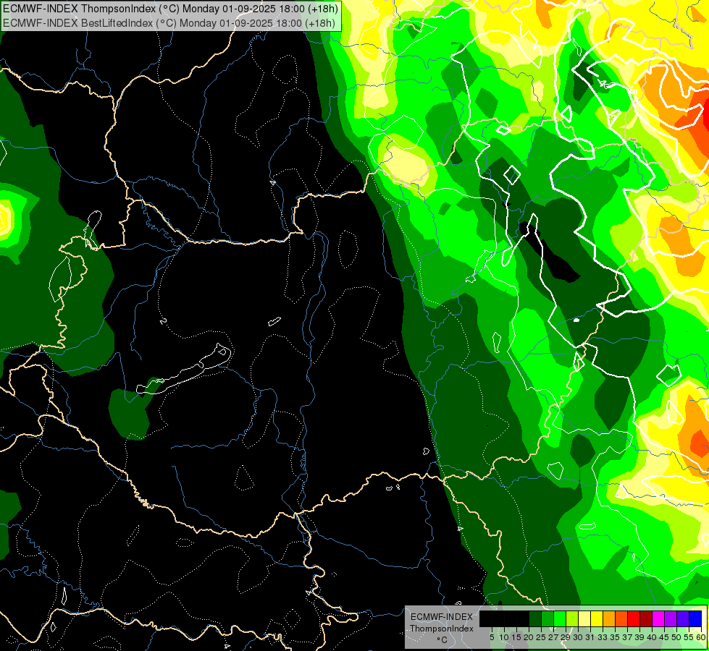Screen dimensions: 709x651
Task: Click the dotted contour label 2
Action: pyautogui.click(x=163, y=321)
